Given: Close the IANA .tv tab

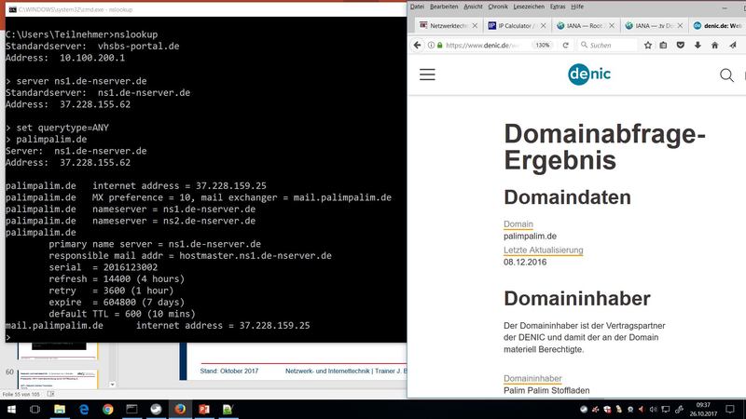Looking at the screenshot, I should [681, 26].
